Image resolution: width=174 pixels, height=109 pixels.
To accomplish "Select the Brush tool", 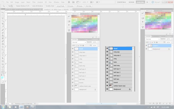I will click(3, 33).
